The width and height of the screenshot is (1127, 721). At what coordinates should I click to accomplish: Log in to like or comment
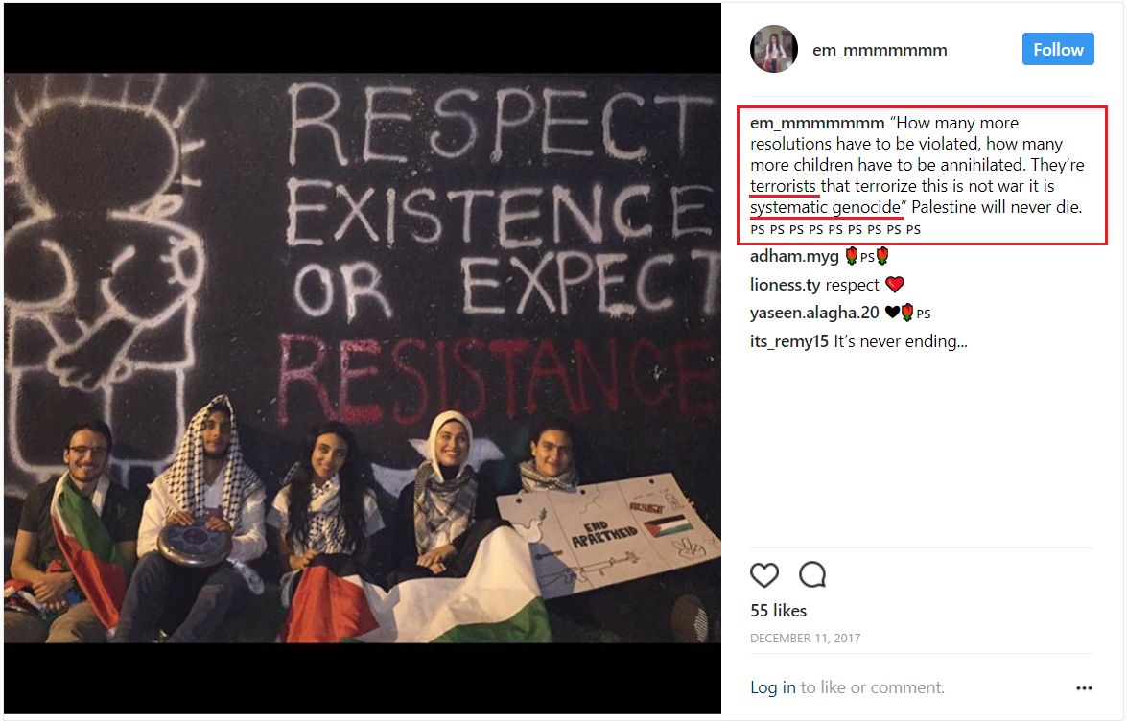773,687
